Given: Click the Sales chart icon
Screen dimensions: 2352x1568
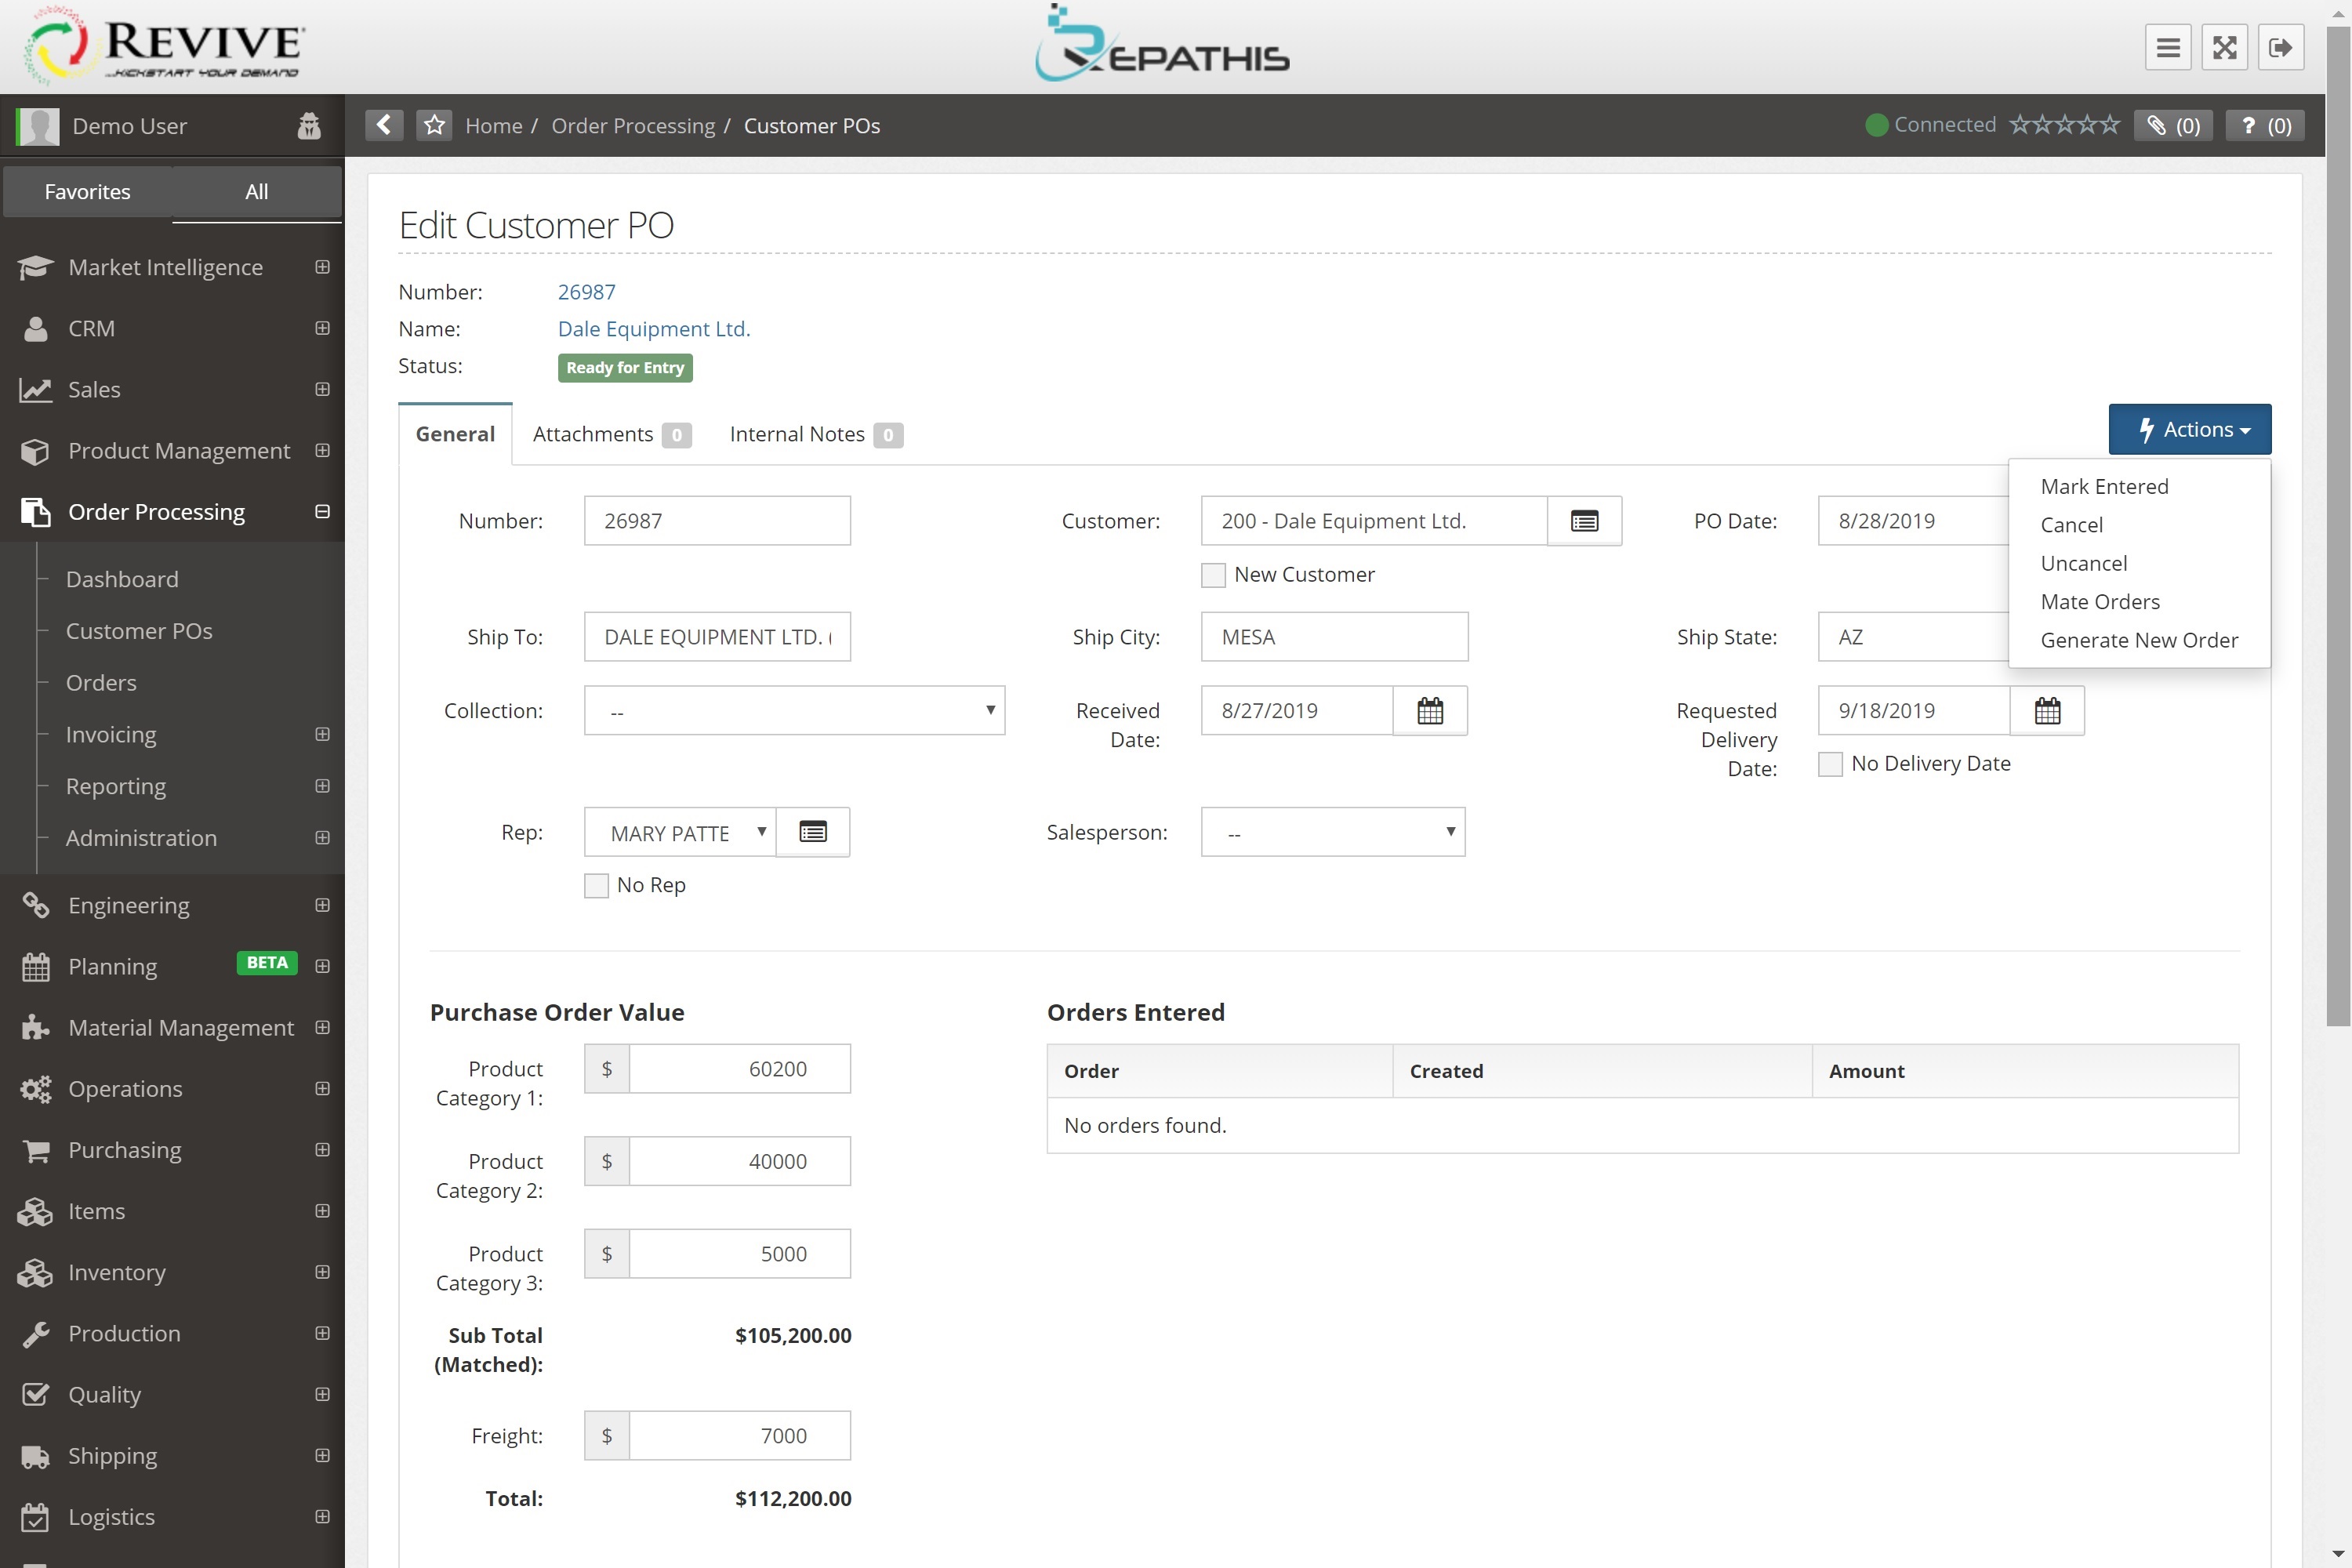Looking at the screenshot, I should click(x=35, y=389).
